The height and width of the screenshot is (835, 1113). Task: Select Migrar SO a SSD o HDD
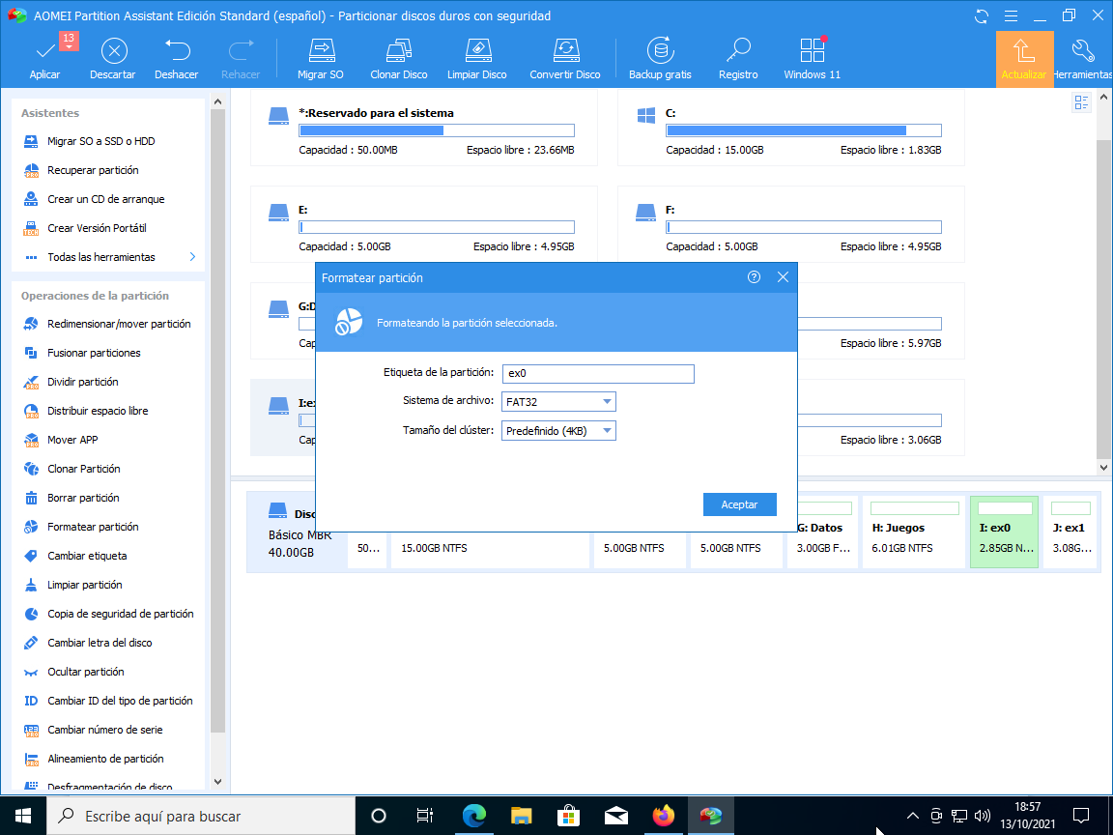click(x=100, y=141)
